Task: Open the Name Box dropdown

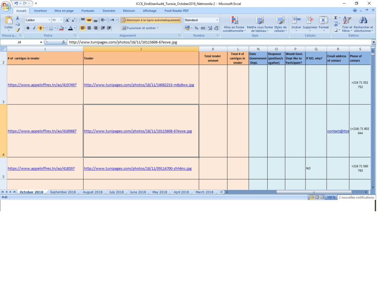Action: point(41,42)
